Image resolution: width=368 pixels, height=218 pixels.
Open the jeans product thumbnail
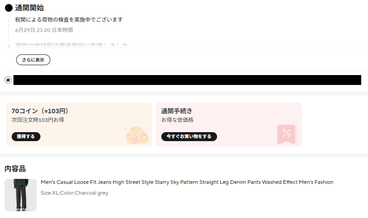21,195
